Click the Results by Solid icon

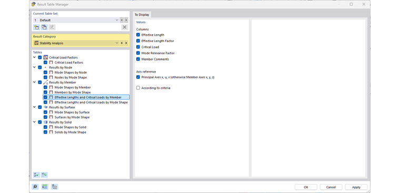tap(46, 122)
